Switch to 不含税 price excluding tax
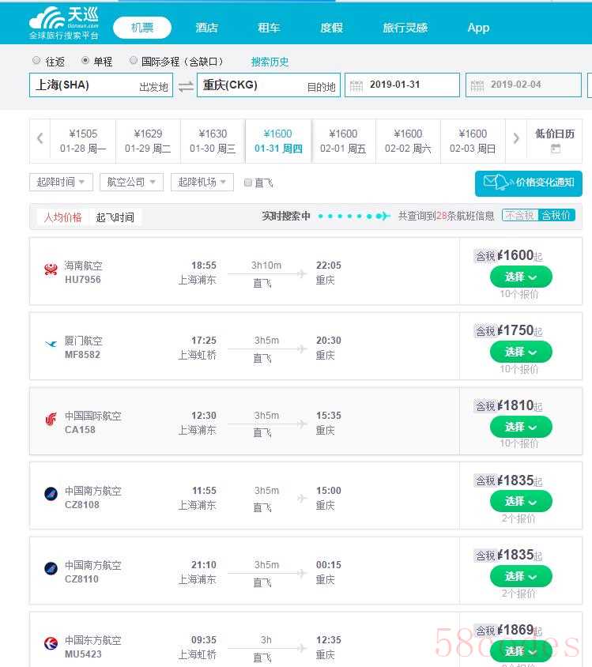 tap(520, 215)
